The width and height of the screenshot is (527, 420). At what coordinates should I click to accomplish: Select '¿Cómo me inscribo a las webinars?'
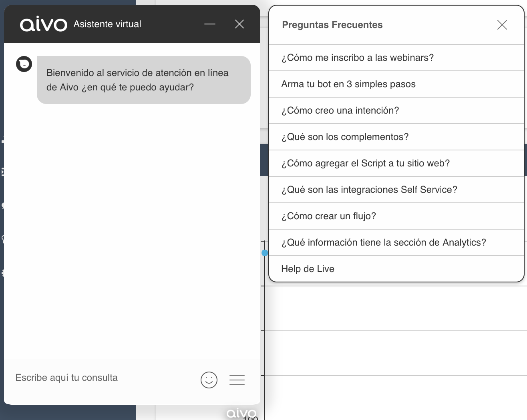pos(396,58)
